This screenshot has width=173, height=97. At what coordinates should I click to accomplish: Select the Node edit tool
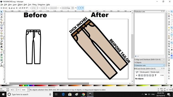pos(1,14)
